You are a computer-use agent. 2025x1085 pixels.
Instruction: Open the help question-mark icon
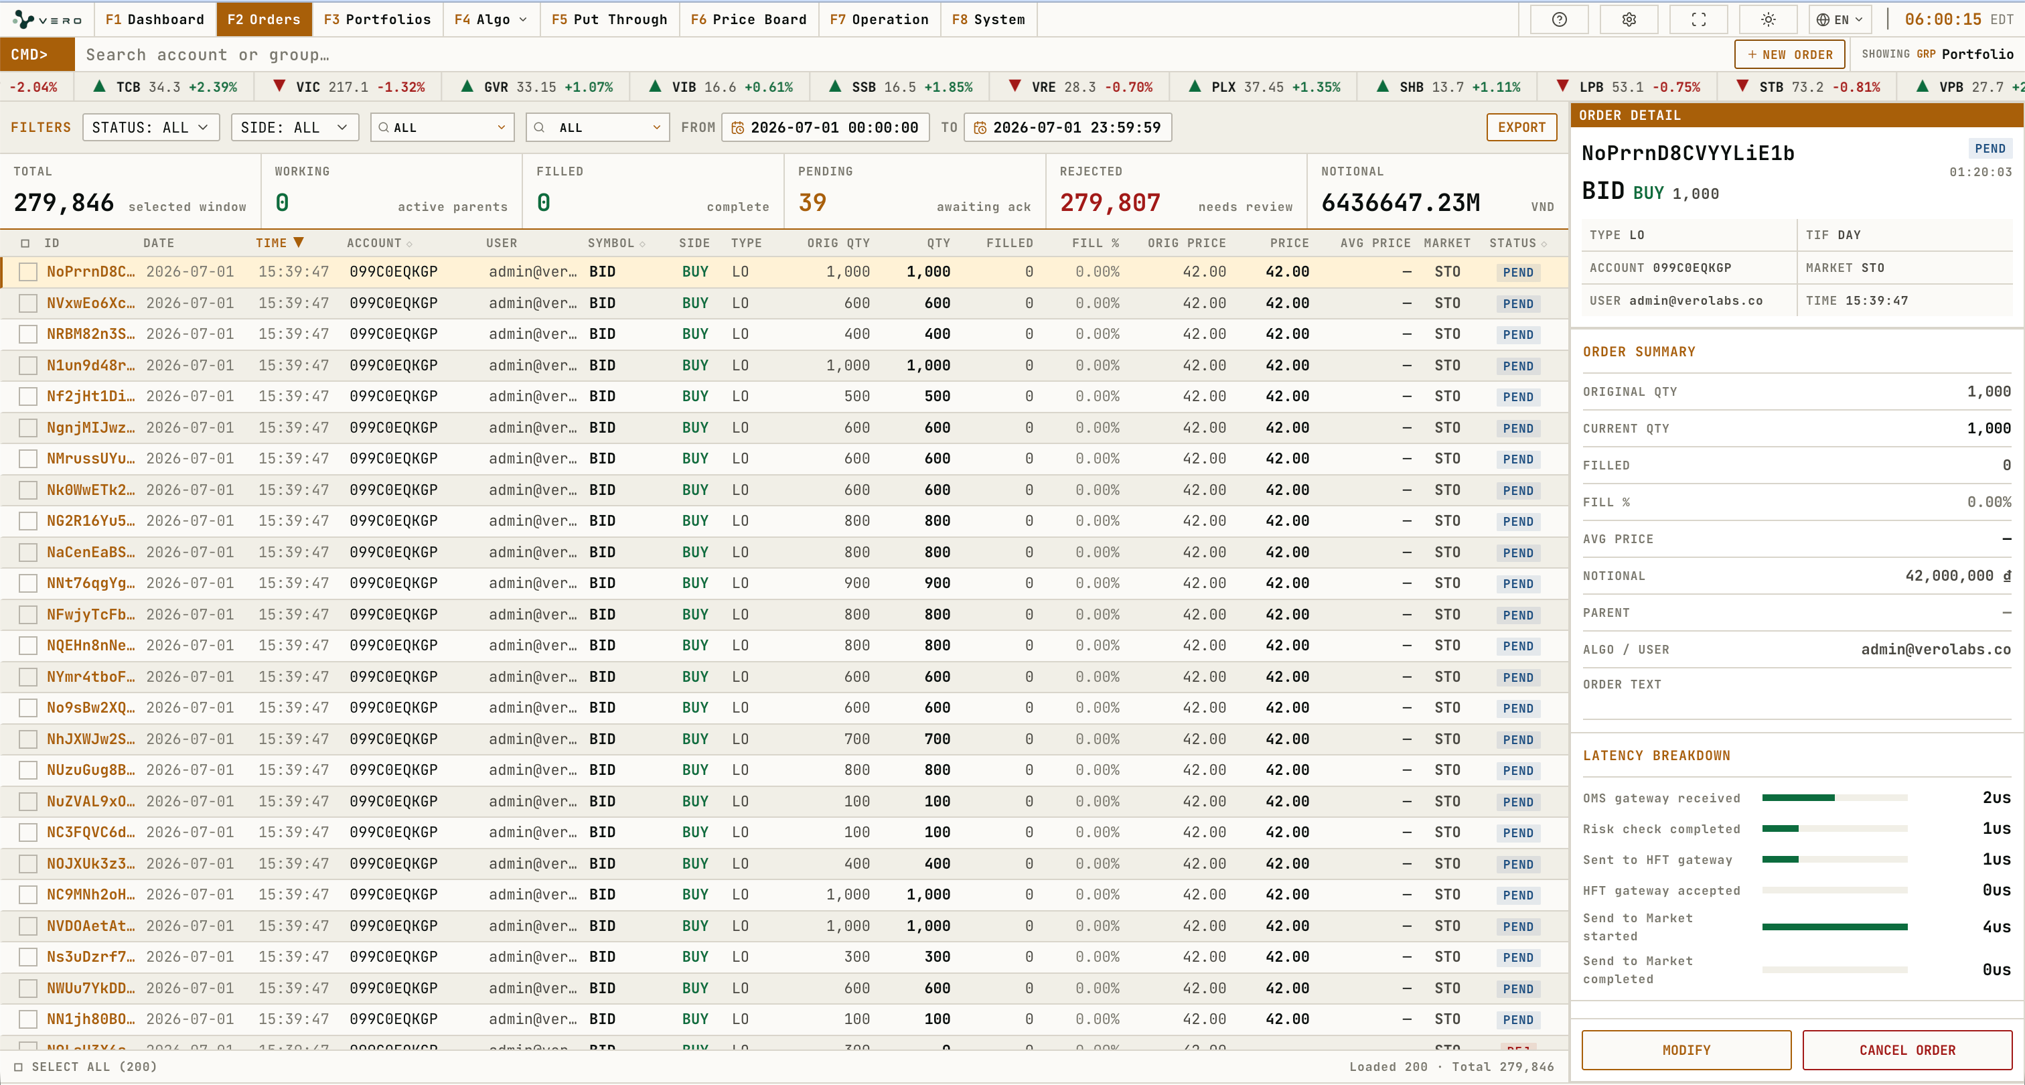click(1560, 19)
